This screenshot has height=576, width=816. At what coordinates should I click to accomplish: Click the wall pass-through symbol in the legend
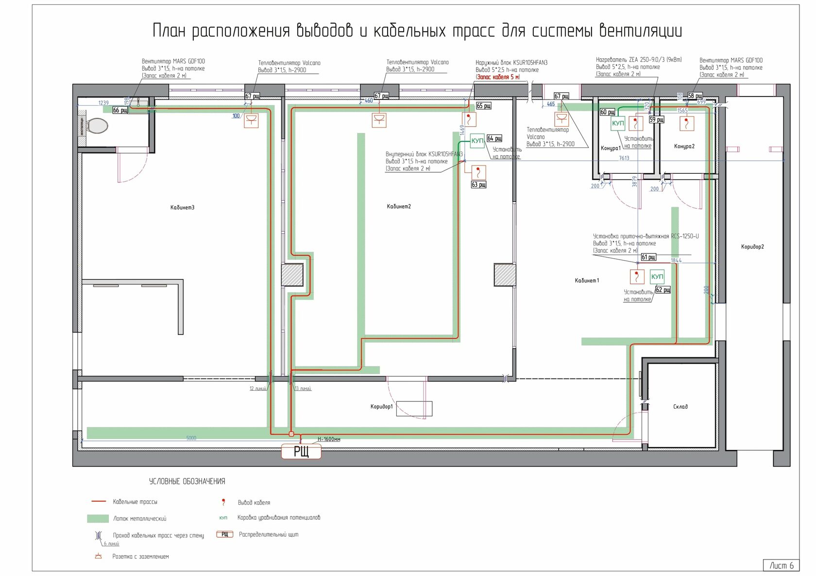(x=99, y=536)
